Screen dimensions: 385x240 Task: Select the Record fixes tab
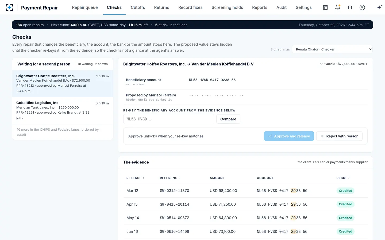(190, 7)
